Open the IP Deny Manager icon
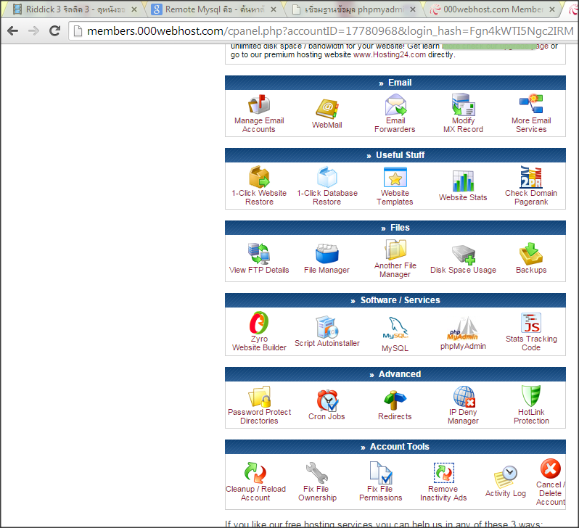The width and height of the screenshot is (579, 528). click(464, 397)
